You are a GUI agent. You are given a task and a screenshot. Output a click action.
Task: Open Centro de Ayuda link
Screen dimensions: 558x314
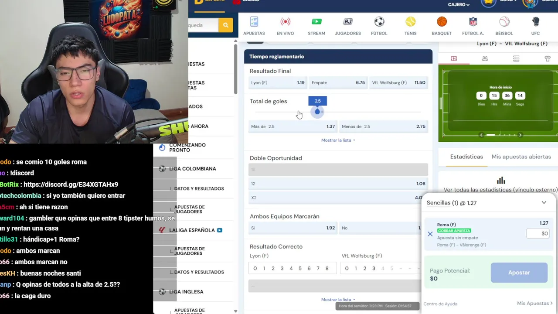(x=440, y=304)
